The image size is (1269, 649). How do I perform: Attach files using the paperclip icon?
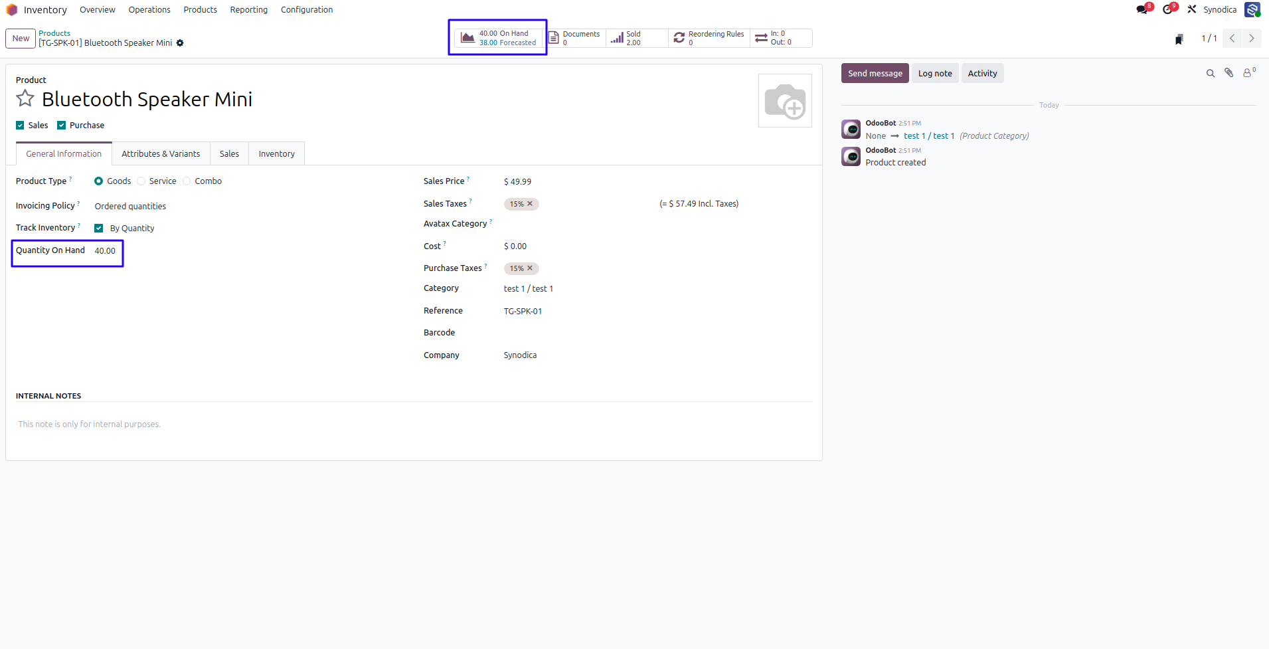1229,73
